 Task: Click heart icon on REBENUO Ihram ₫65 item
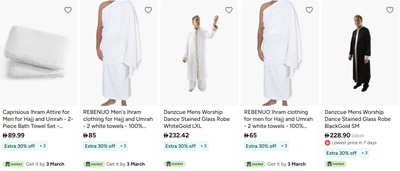click(x=309, y=10)
